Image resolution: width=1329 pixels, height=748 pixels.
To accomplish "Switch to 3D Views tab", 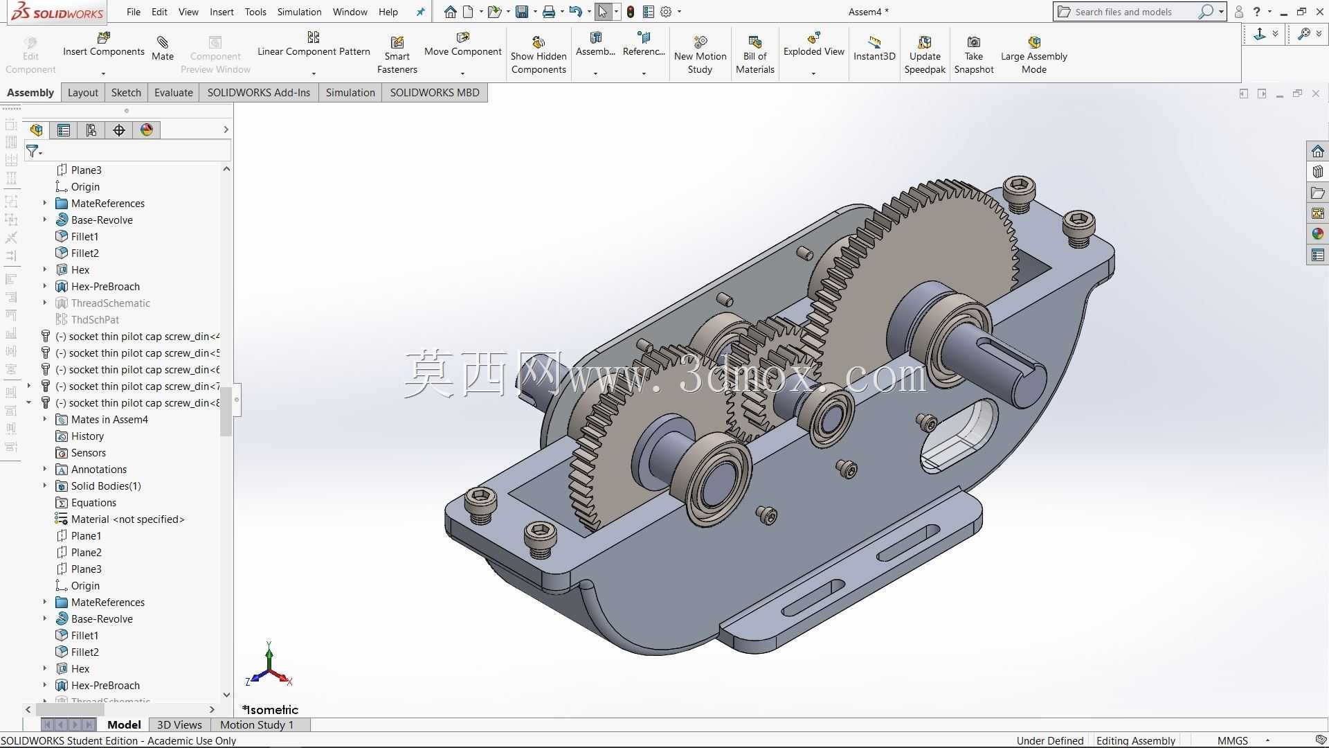I will pos(179,724).
